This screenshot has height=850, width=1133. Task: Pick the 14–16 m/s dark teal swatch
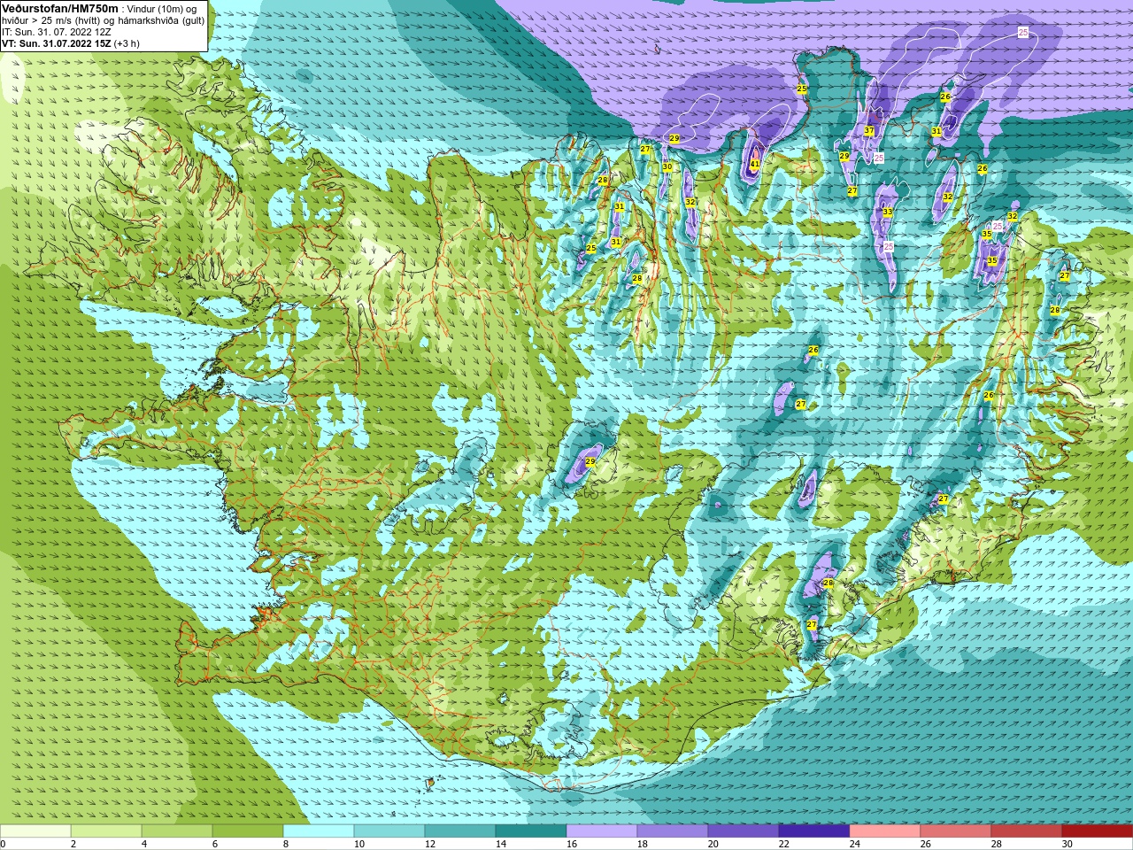pos(531,831)
